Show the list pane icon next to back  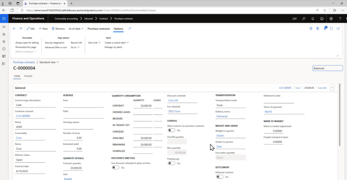click(21, 28)
